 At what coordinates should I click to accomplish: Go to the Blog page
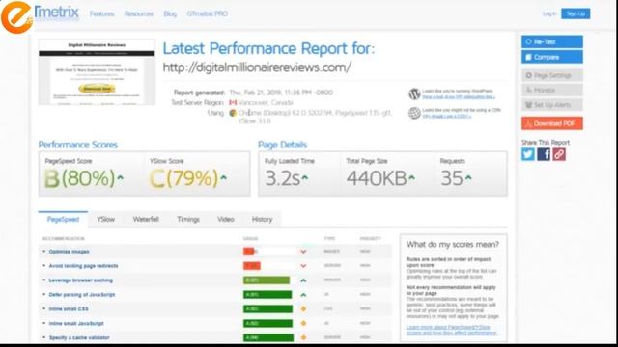click(170, 13)
